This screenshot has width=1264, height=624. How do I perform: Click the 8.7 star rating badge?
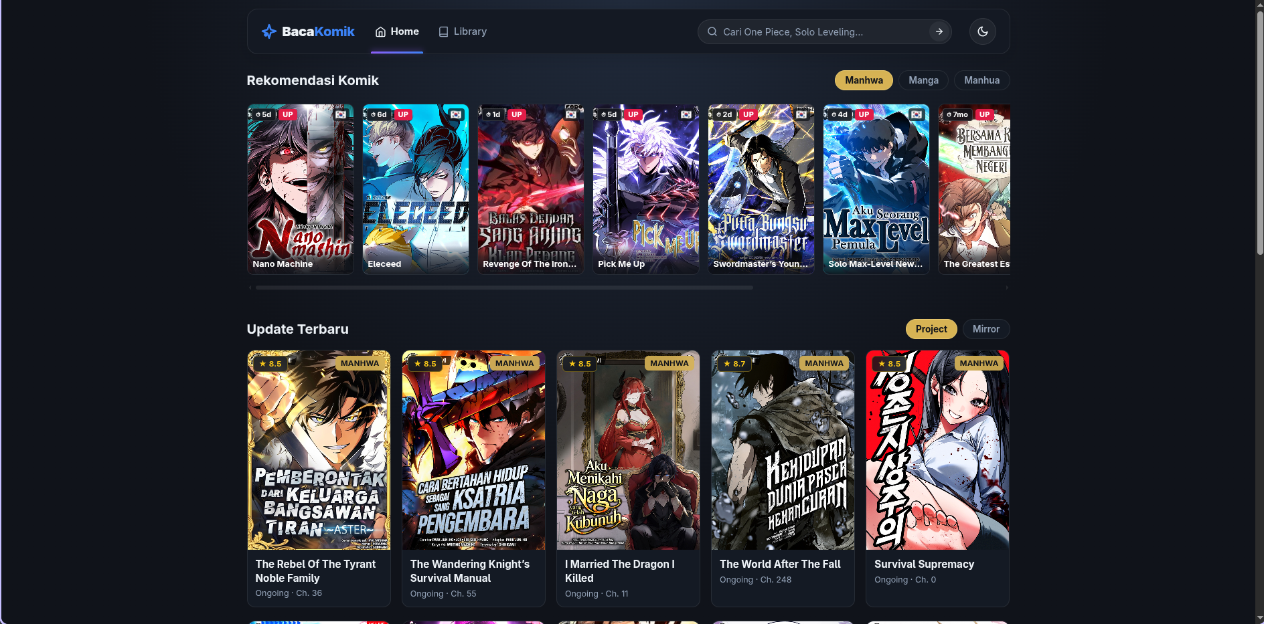[734, 364]
